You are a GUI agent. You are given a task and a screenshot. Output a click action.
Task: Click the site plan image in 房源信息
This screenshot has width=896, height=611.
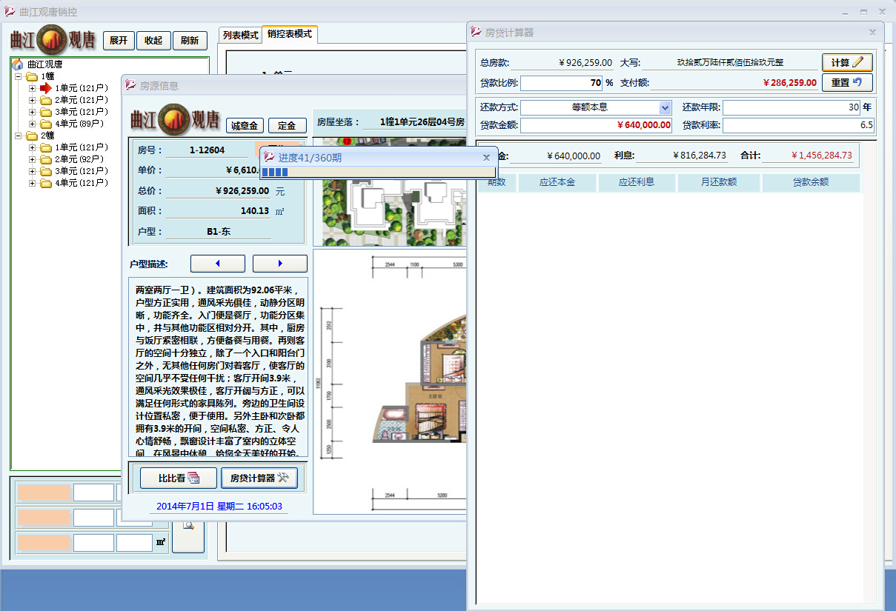[x=390, y=192]
